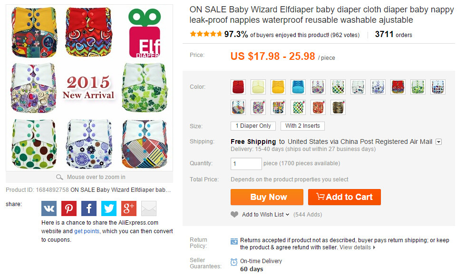
Task: Add the diaper to cart
Action: (344, 197)
